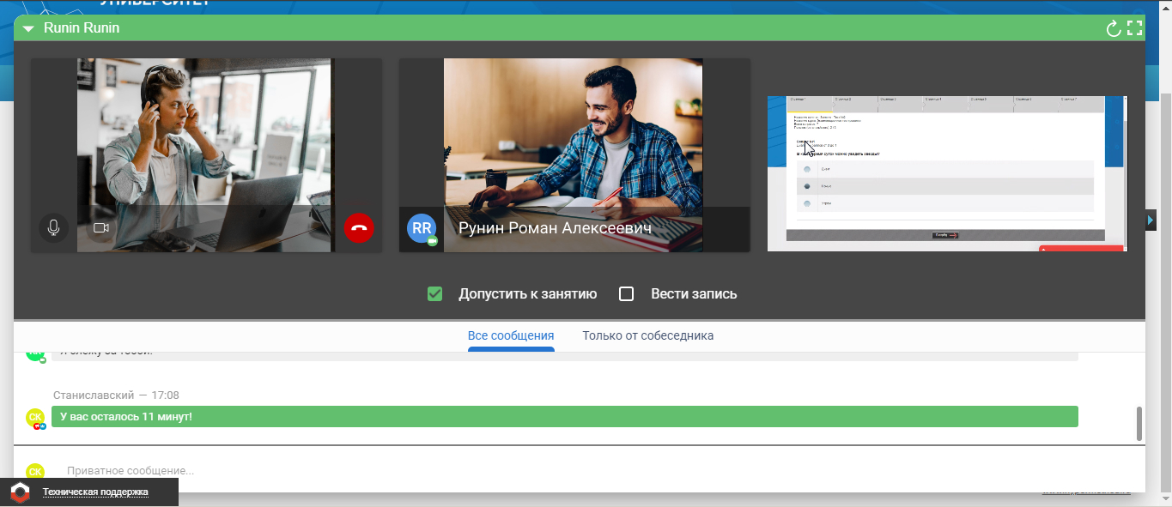Screen dimensions: 1172x507
Task: Enter fullscreen mode for the session panel
Action: coord(1135,28)
